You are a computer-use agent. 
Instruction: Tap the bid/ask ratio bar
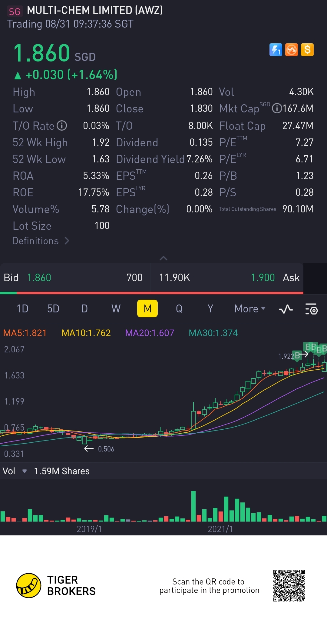(x=152, y=293)
